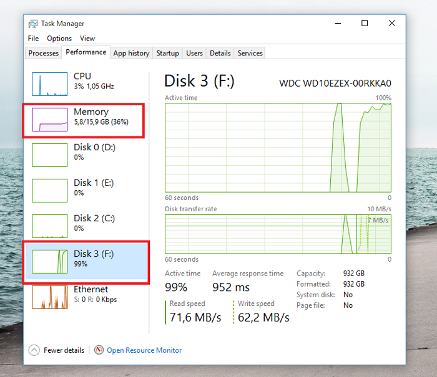Click the 952 ms response time value
Viewport: 437px width, 377px height.
click(x=231, y=287)
